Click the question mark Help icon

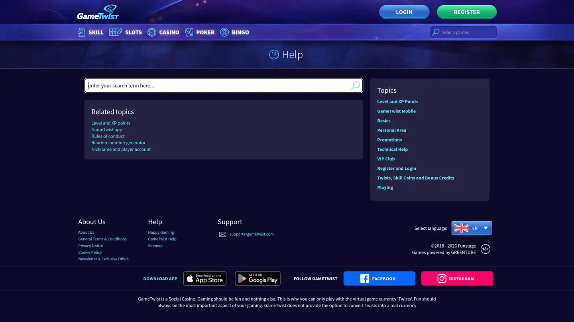point(274,54)
